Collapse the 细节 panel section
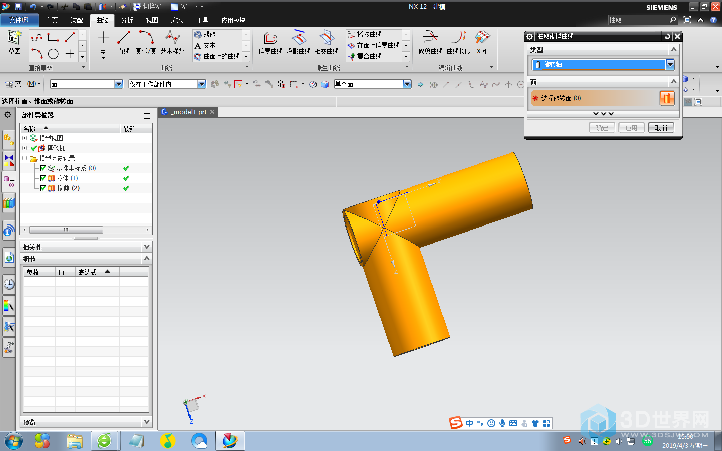722x451 pixels. click(147, 258)
